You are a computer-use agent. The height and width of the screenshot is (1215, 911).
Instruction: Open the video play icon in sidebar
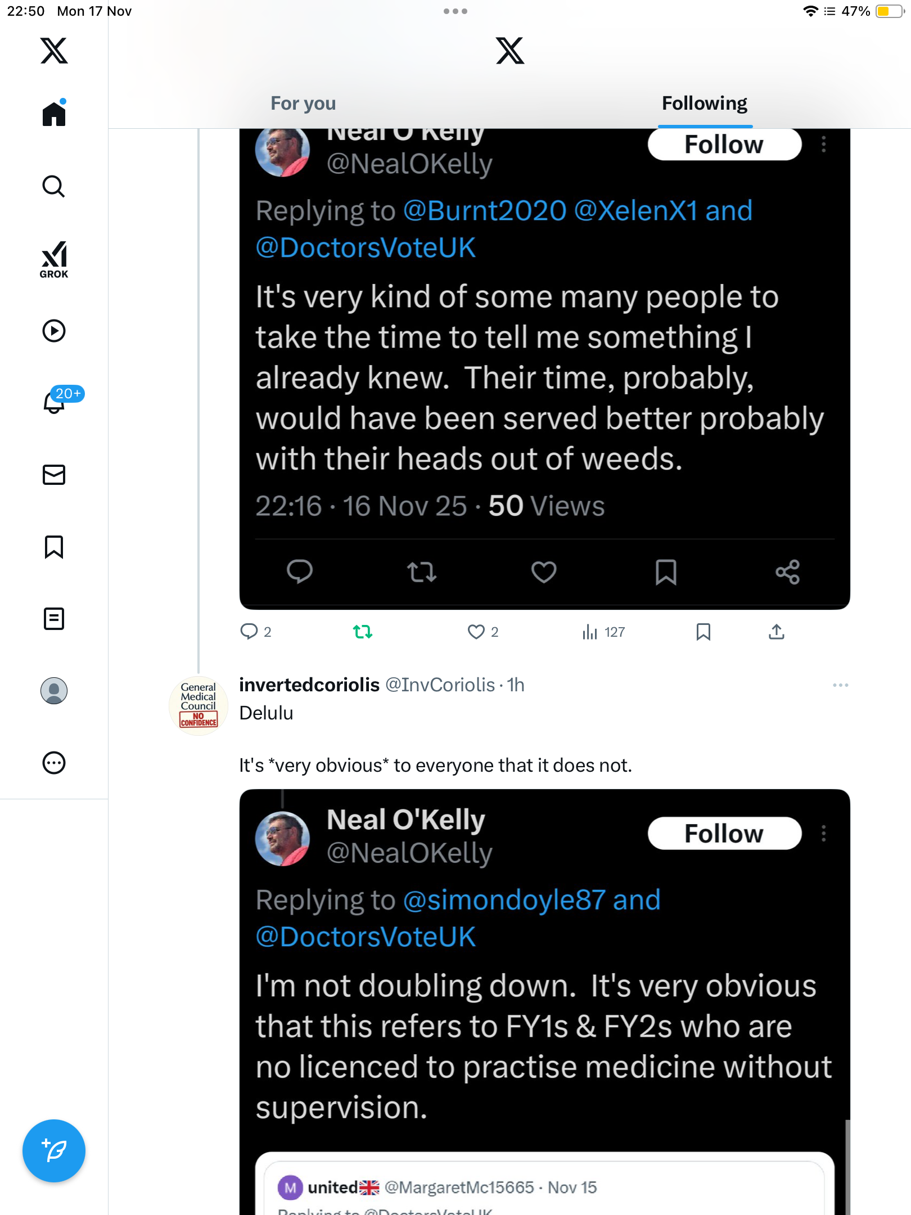point(54,331)
